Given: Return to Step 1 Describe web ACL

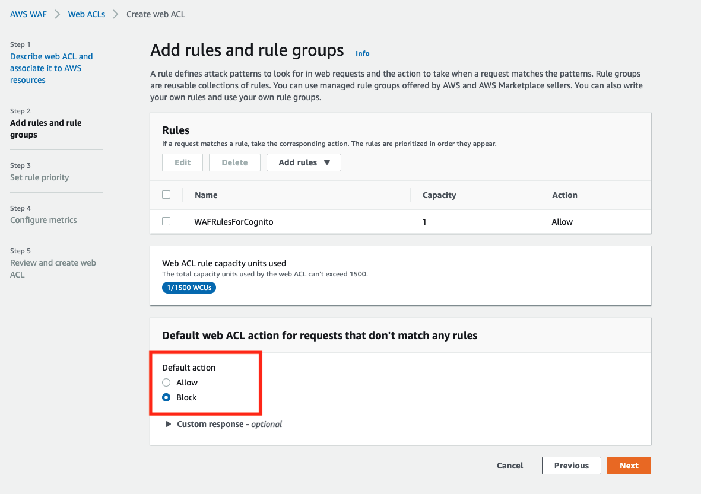Looking at the screenshot, I should pyautogui.click(x=52, y=68).
